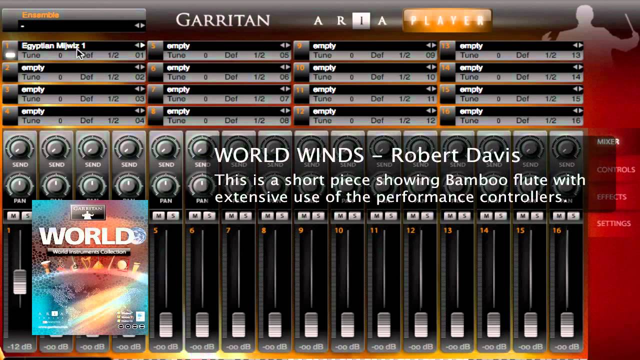The height and width of the screenshot is (360, 640).
Task: Solo mixer channel 14 with its S button
Action: [x=501, y=215]
